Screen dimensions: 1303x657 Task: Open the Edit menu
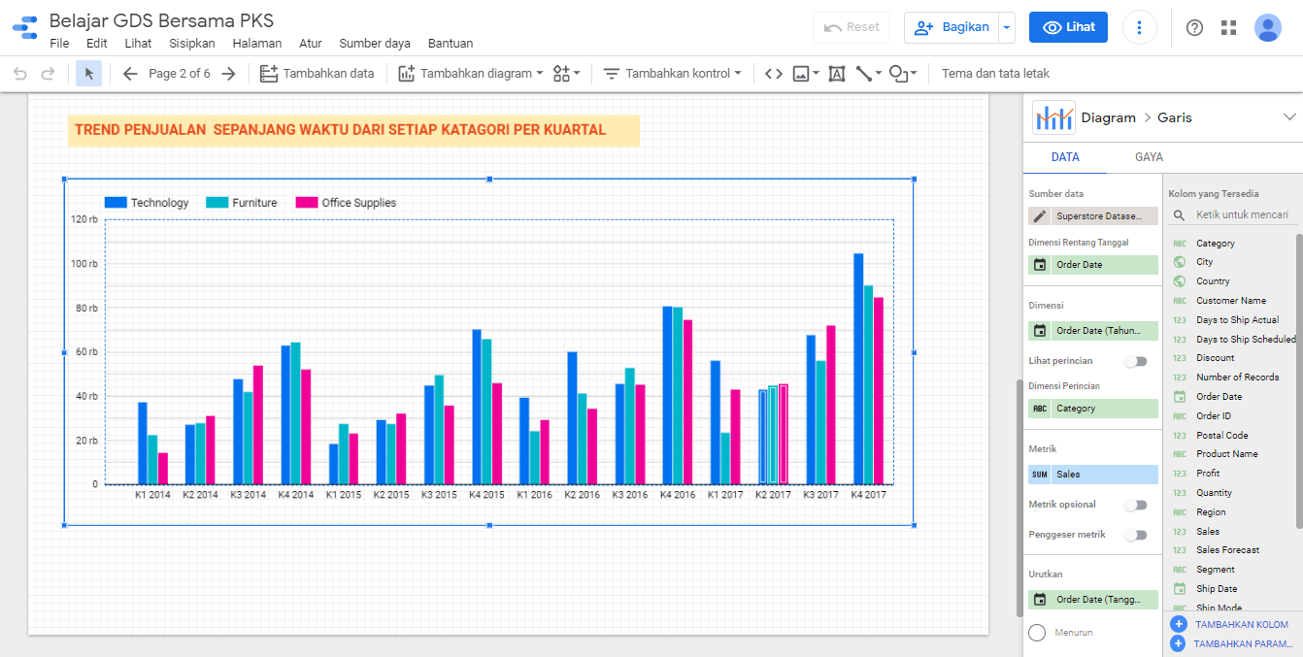pyautogui.click(x=97, y=43)
